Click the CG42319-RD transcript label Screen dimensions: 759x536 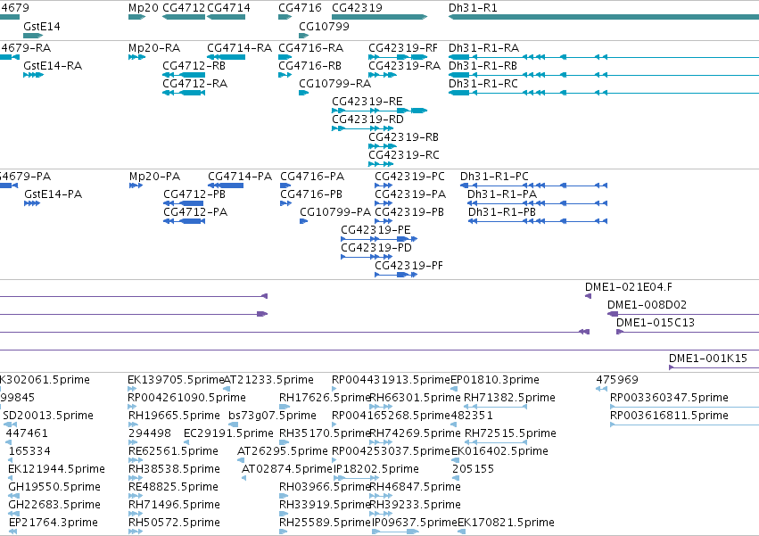[367, 120]
